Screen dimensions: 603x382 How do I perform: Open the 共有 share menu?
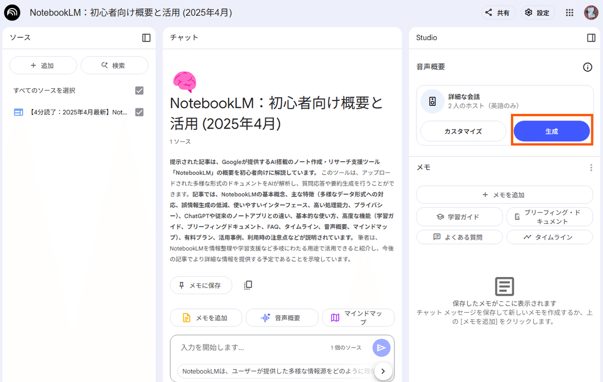498,13
